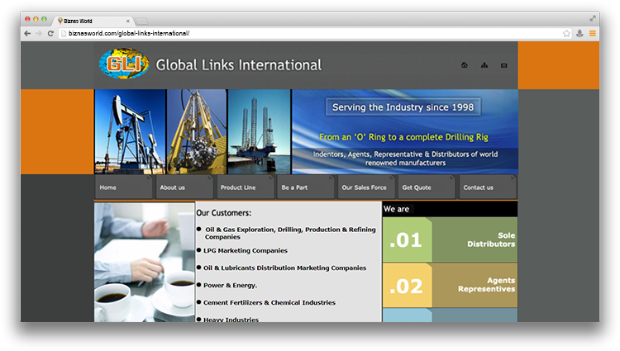The height and width of the screenshot is (351, 620).
Task: Click the home icon in site header
Action: point(464,65)
